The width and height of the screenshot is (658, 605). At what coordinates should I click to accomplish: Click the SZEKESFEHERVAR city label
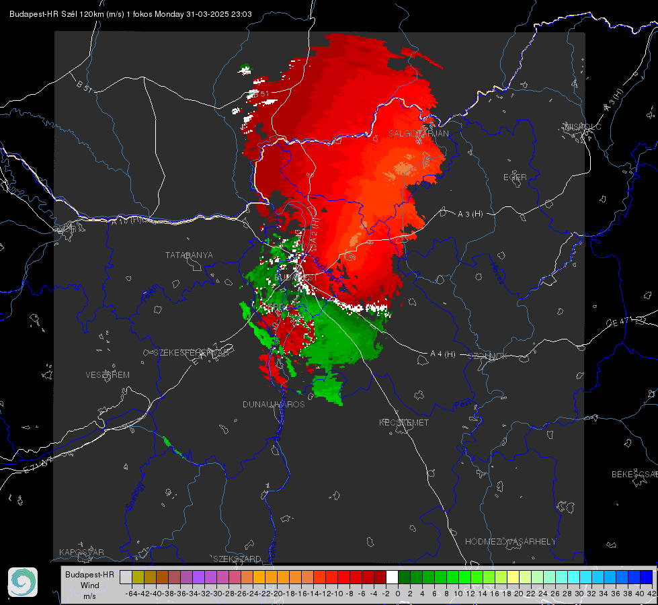point(193,353)
